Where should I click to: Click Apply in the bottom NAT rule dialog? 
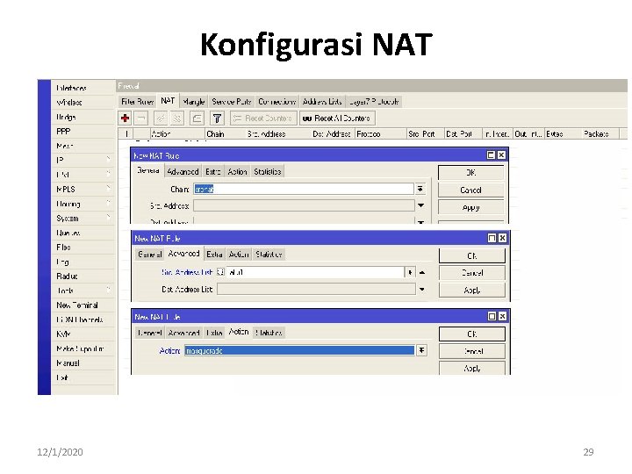[x=472, y=368]
